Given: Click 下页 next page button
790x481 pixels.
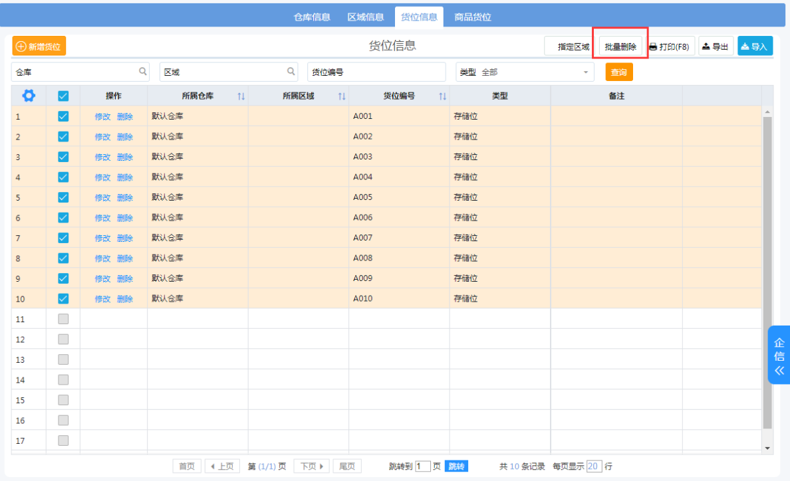Looking at the screenshot, I should (312, 466).
